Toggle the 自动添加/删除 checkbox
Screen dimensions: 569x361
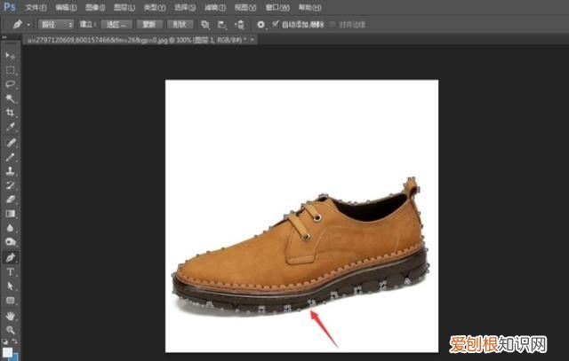276,25
